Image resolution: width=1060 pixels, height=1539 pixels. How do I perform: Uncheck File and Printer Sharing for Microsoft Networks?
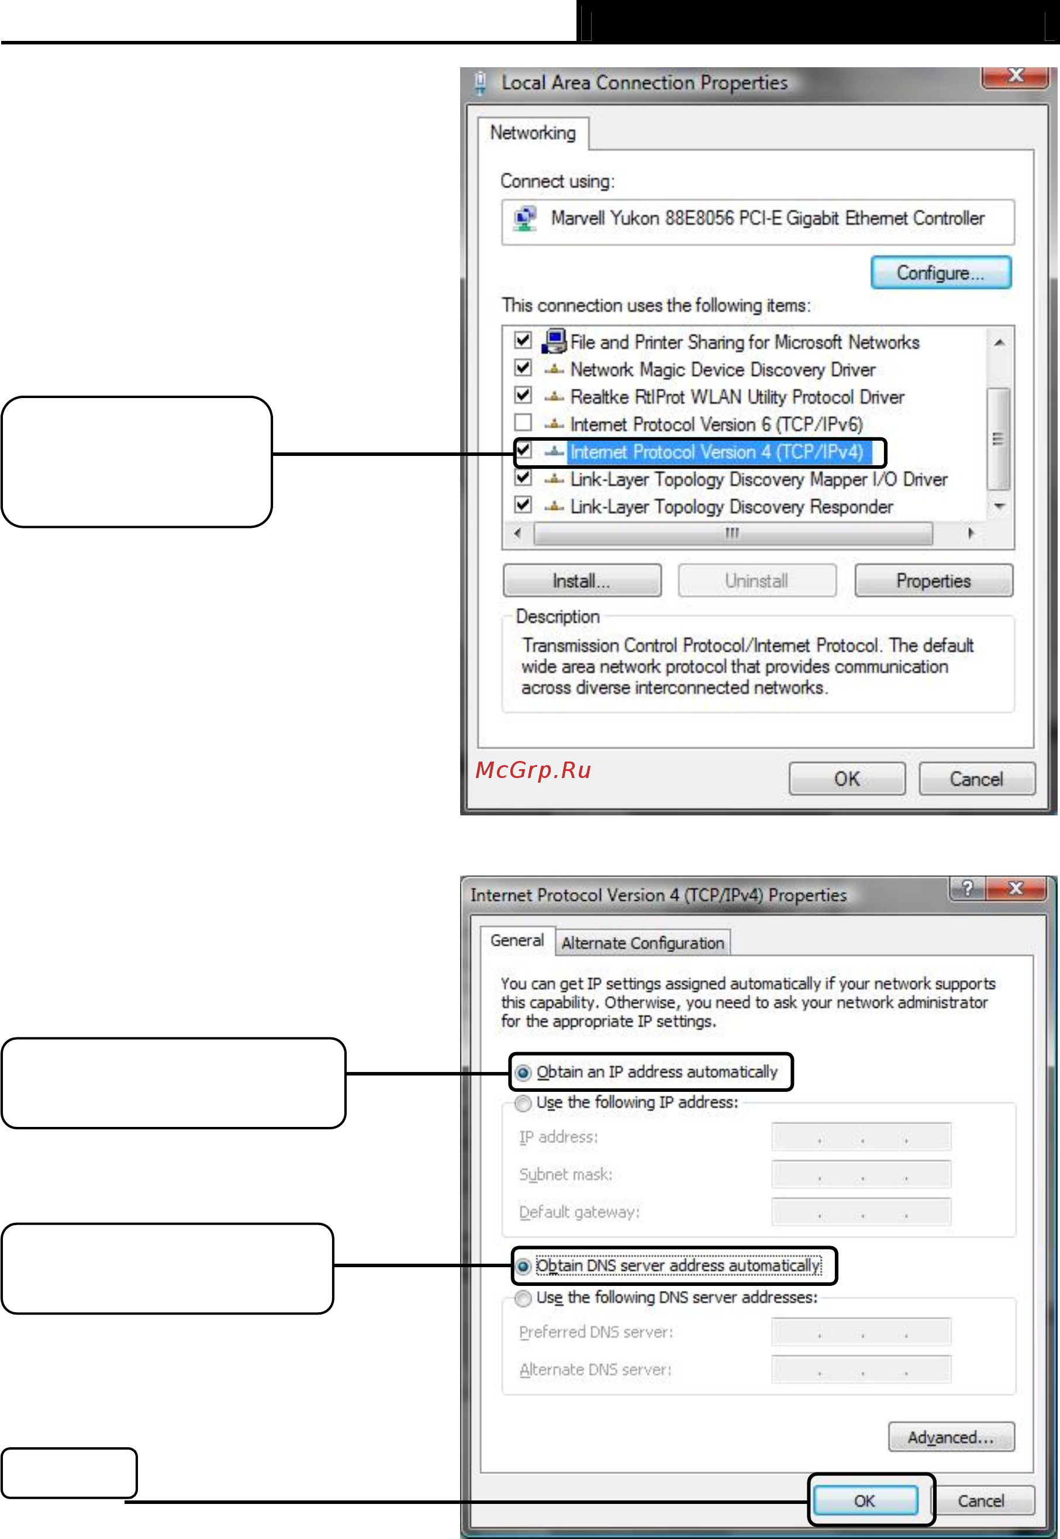point(523,341)
